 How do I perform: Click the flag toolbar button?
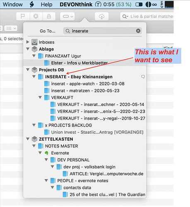click(23, 17)
